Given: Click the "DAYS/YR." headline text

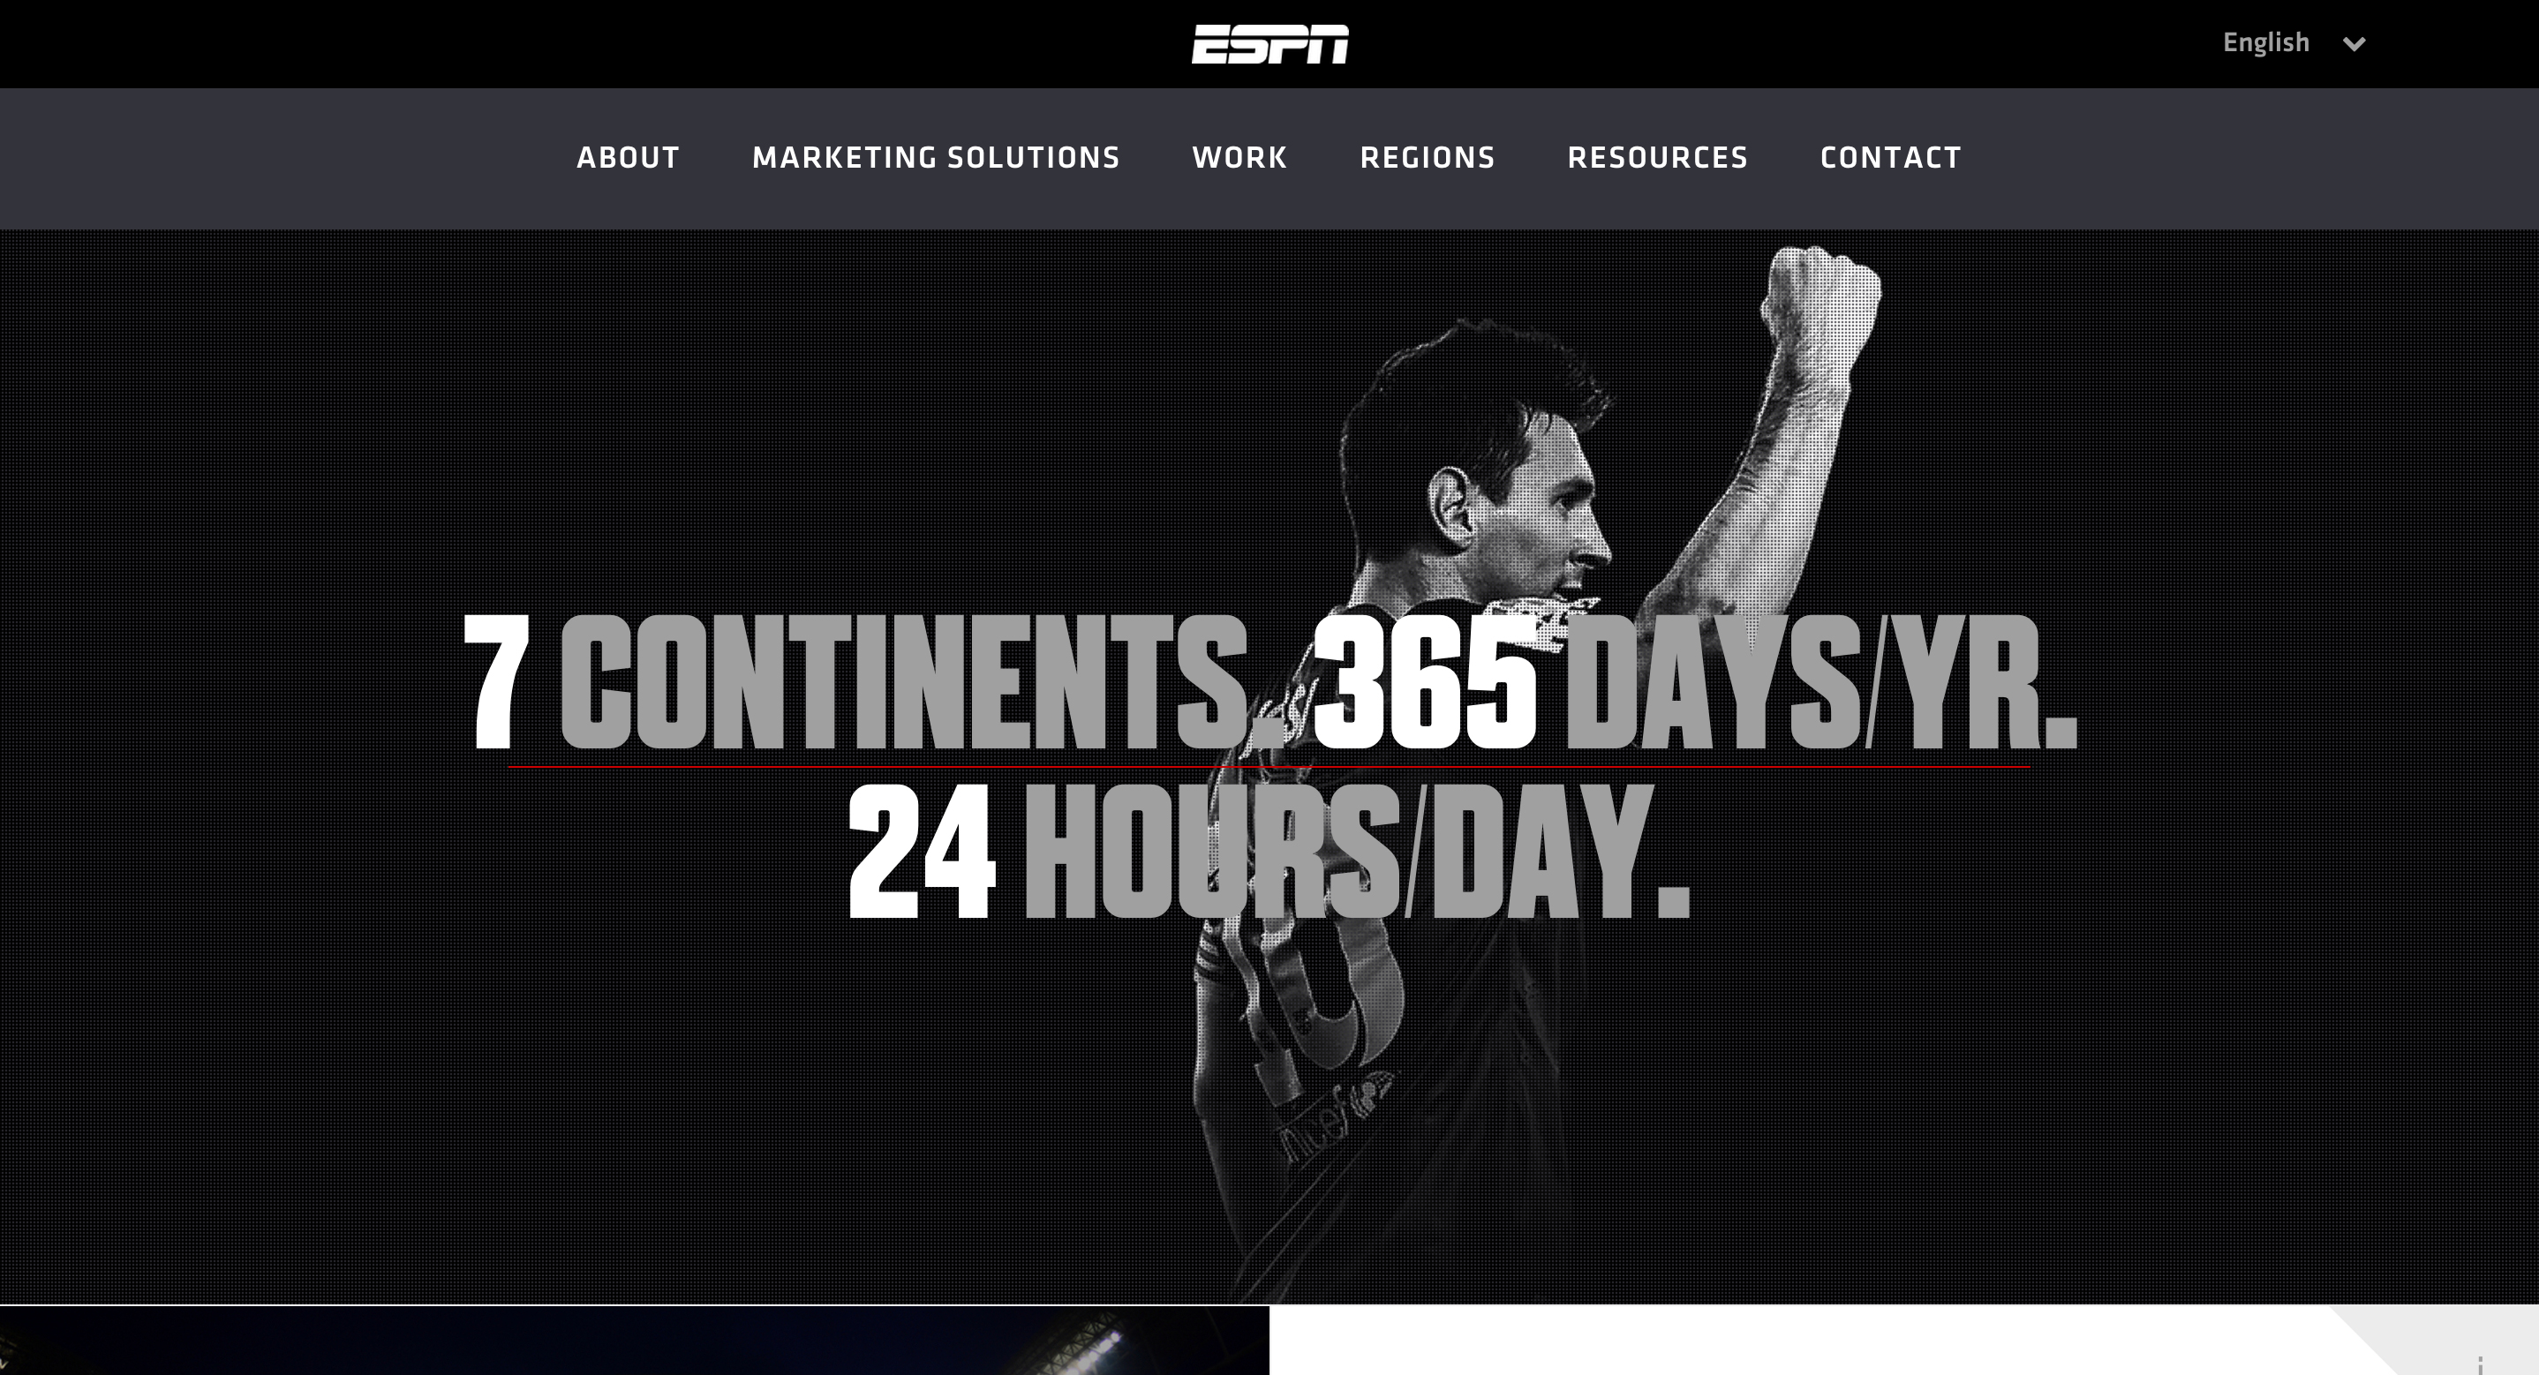Looking at the screenshot, I should [1820, 682].
